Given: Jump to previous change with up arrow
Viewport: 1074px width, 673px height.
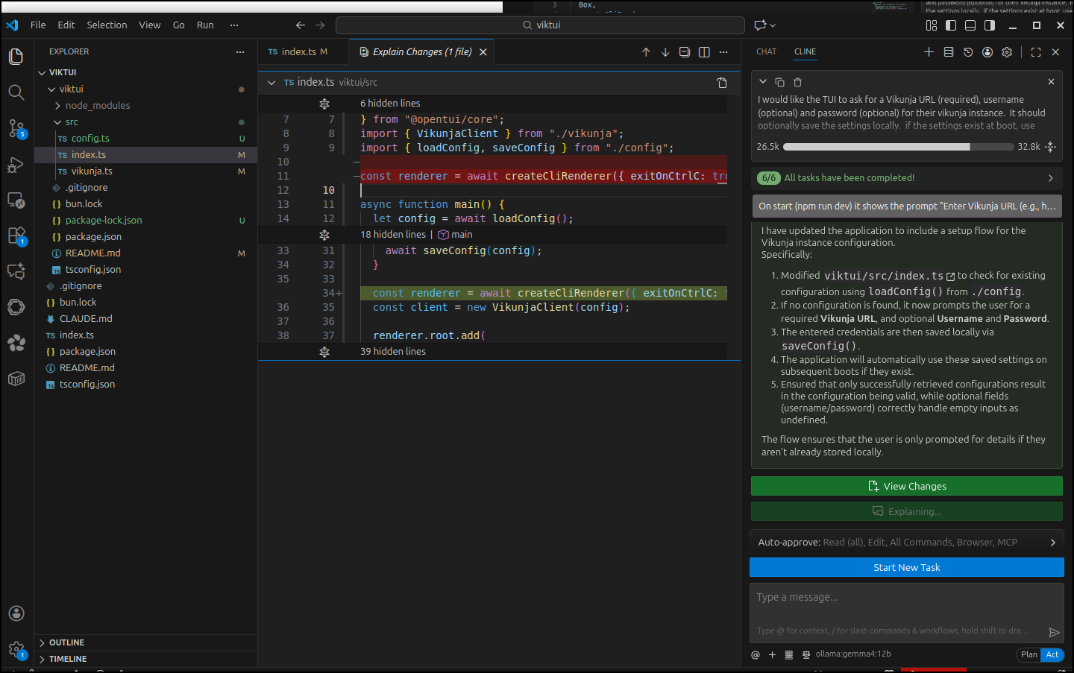Looking at the screenshot, I should 646,52.
